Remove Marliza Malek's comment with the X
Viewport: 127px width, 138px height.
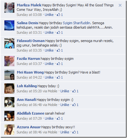coord(120,5)
